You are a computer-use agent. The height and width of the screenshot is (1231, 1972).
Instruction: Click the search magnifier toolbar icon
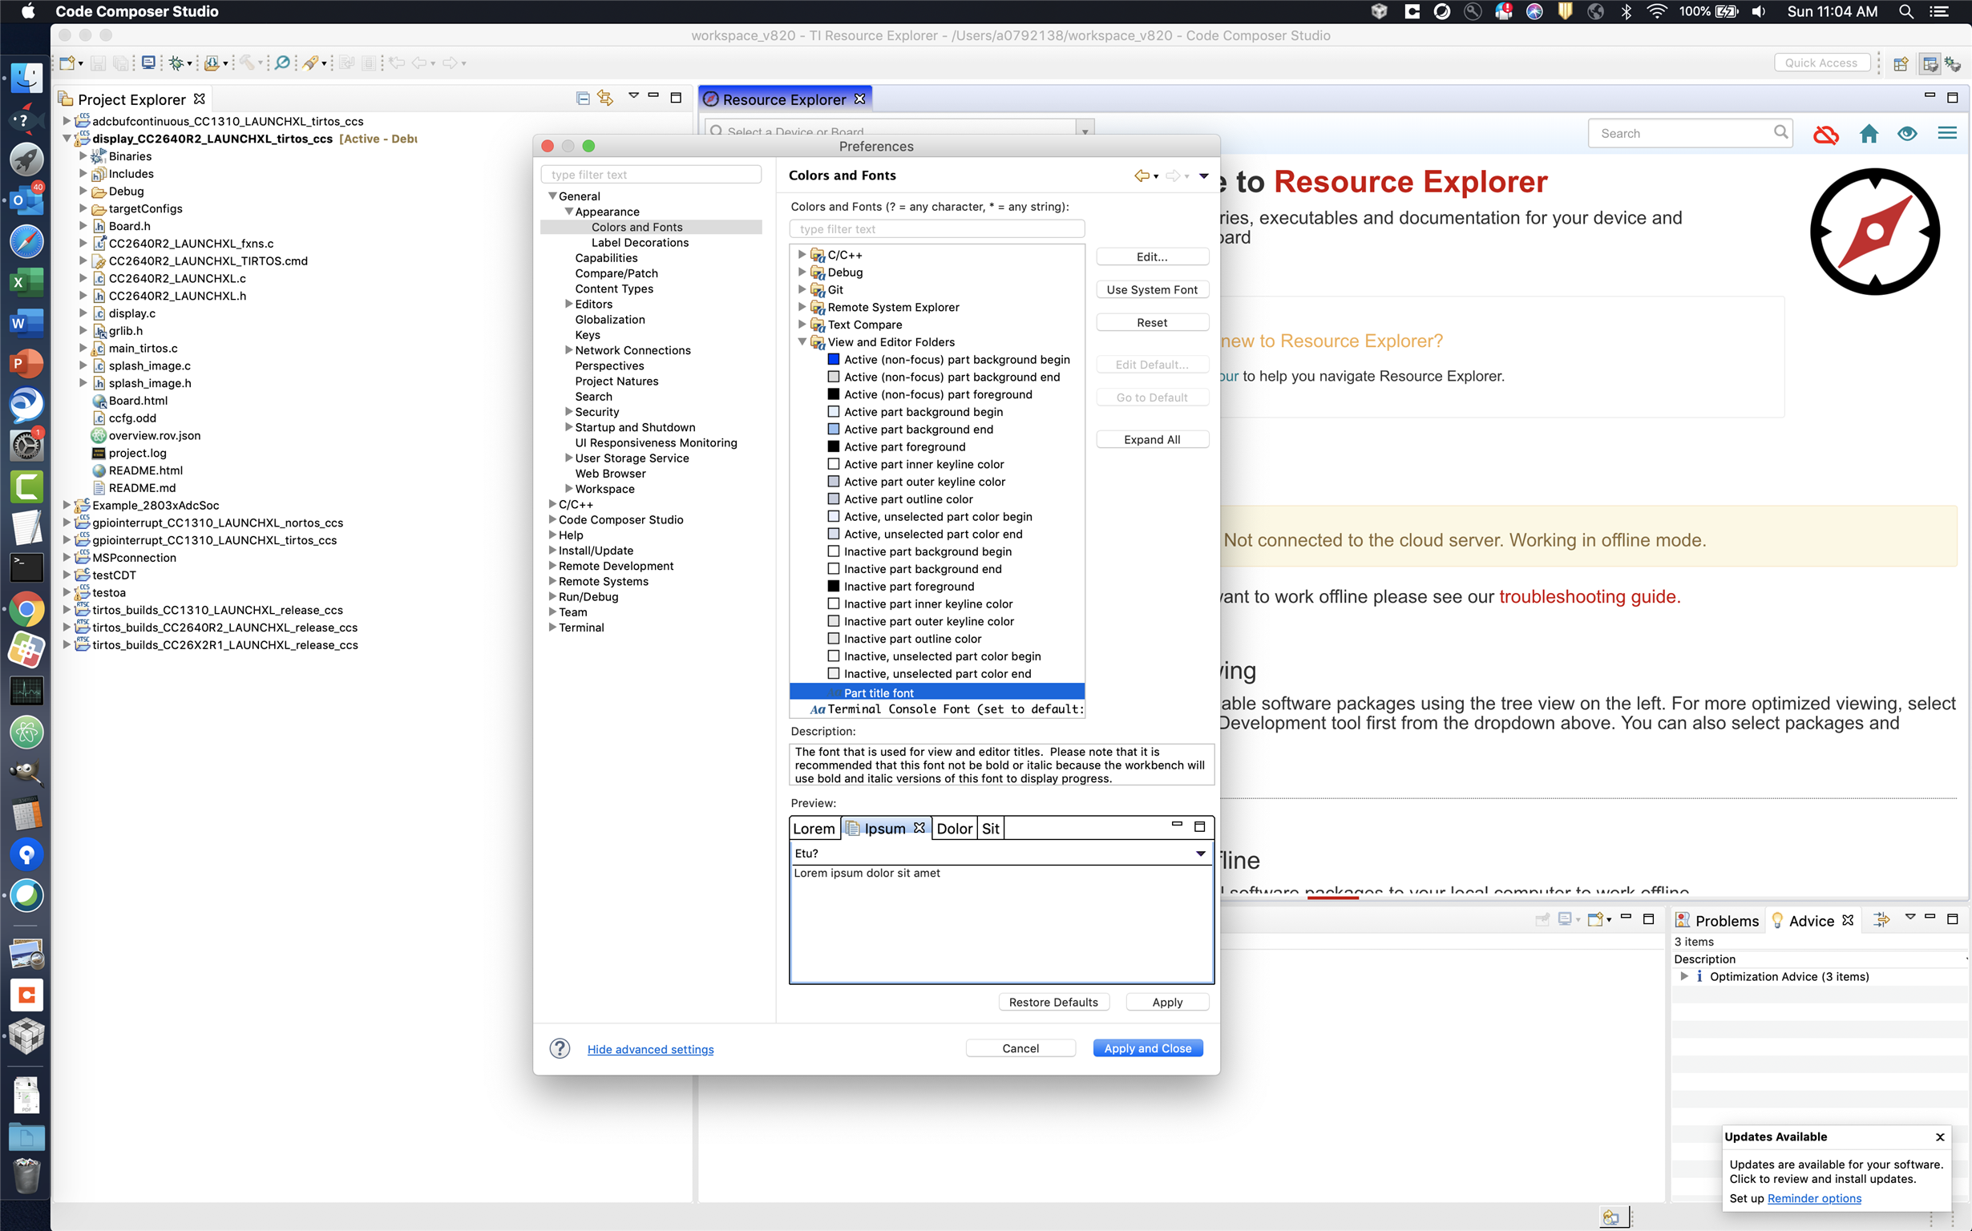click(x=281, y=63)
